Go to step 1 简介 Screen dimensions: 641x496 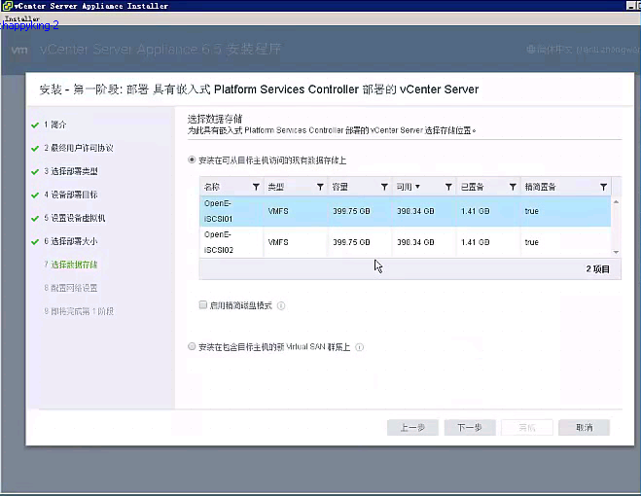pos(54,124)
